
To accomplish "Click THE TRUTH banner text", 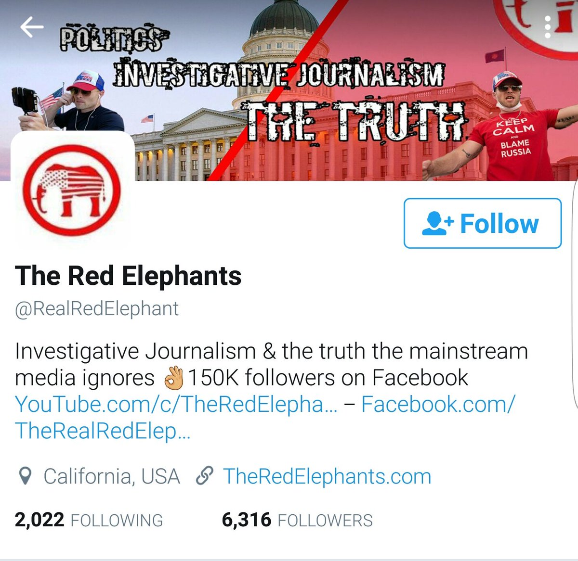I will [355, 122].
